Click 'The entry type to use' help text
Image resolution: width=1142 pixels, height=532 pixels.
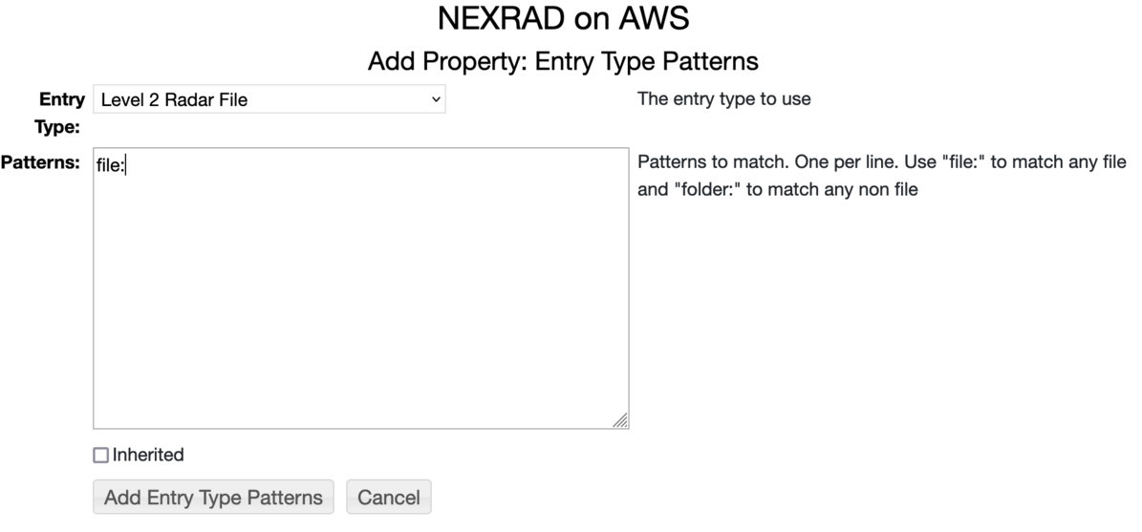(723, 98)
